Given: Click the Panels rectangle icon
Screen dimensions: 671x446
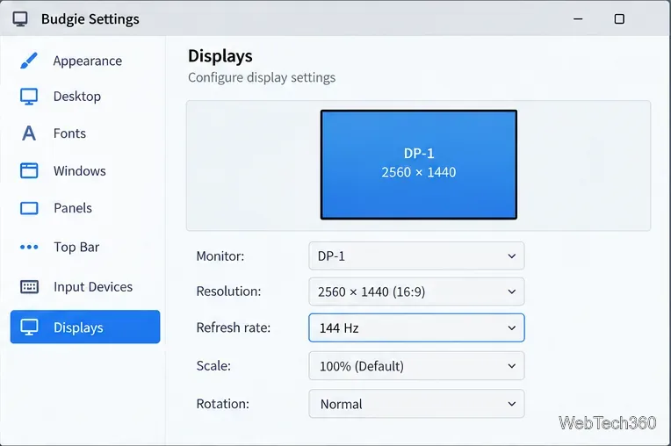Looking at the screenshot, I should point(29,208).
